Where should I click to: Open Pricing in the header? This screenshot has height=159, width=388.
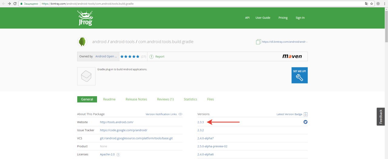[283, 18]
